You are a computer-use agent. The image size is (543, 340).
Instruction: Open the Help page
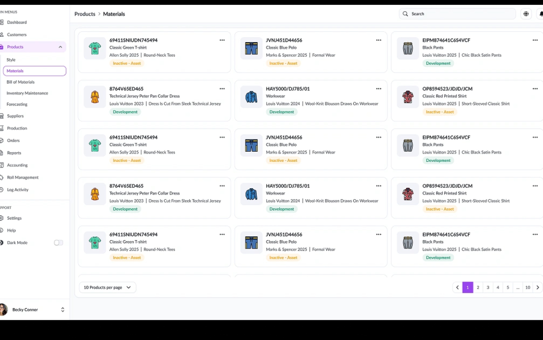[x=11, y=230]
